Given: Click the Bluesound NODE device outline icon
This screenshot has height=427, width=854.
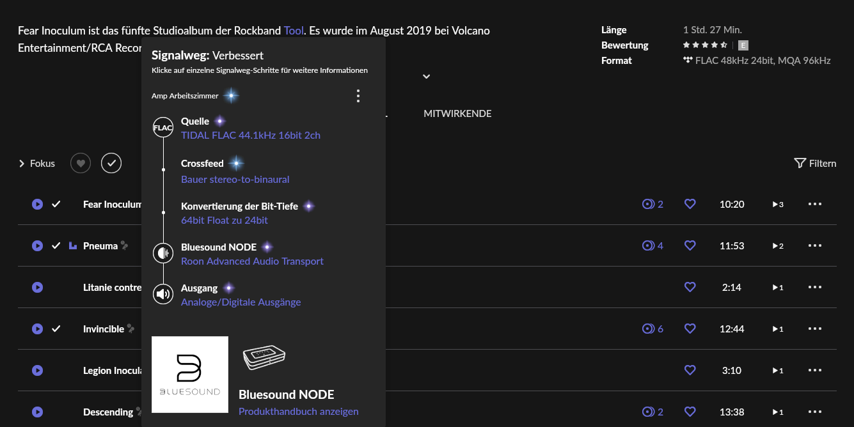Looking at the screenshot, I should pyautogui.click(x=264, y=359).
